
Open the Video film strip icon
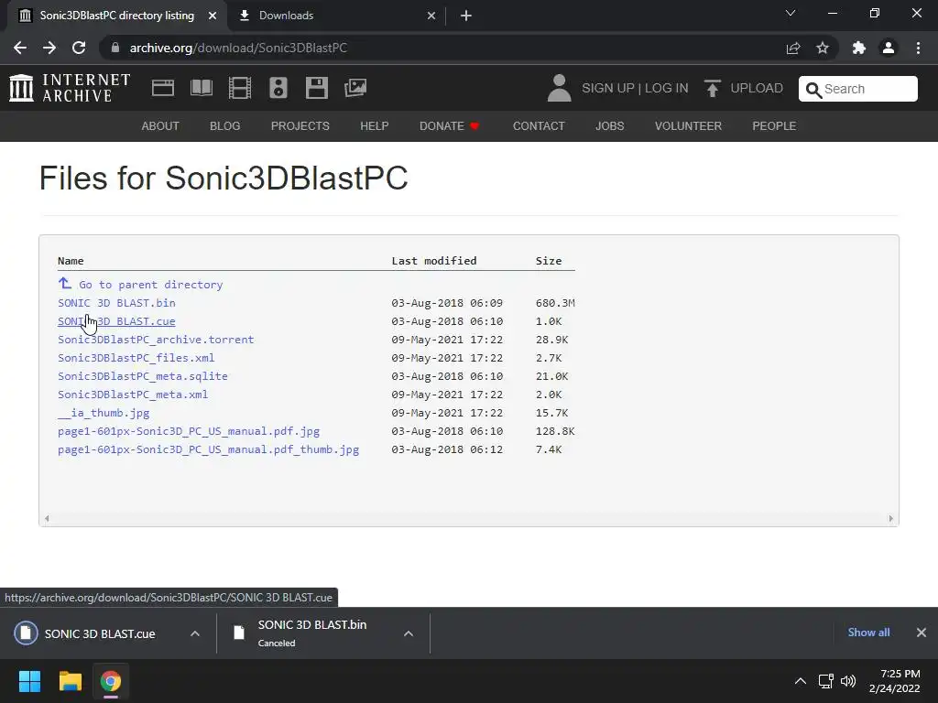[x=240, y=88]
